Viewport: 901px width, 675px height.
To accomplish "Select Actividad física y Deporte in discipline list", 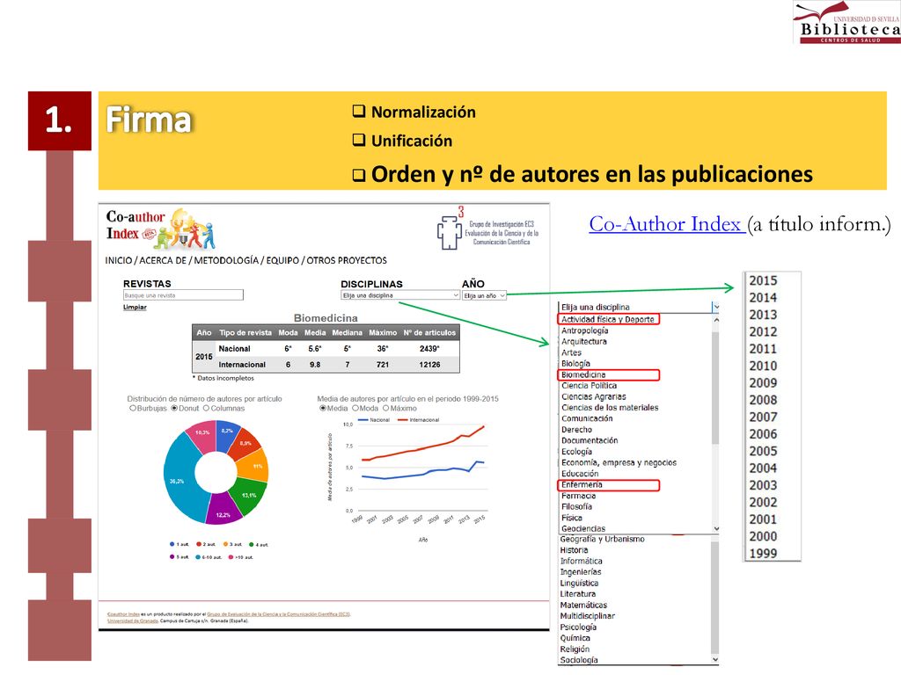I will 609,319.
